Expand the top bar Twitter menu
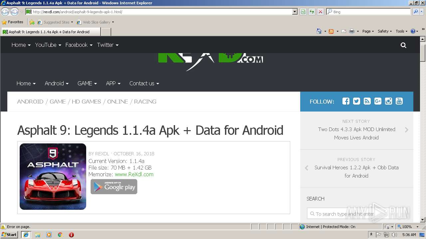The height and width of the screenshot is (239, 426). point(108,45)
